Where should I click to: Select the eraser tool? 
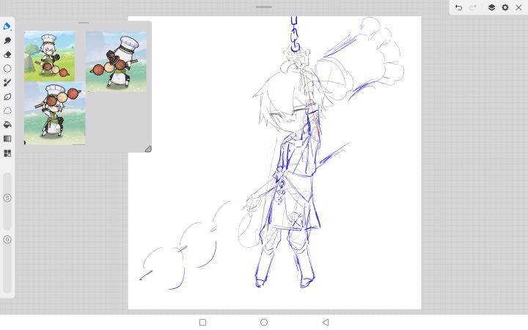point(7,54)
